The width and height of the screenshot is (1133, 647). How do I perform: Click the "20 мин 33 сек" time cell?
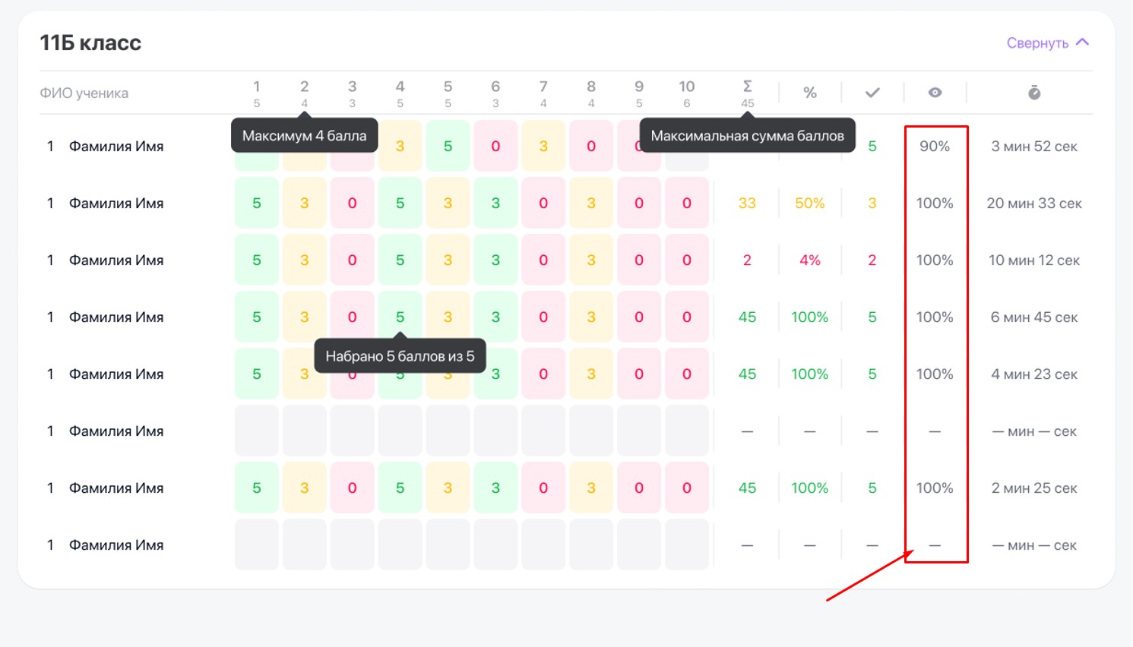pyautogui.click(x=1033, y=204)
